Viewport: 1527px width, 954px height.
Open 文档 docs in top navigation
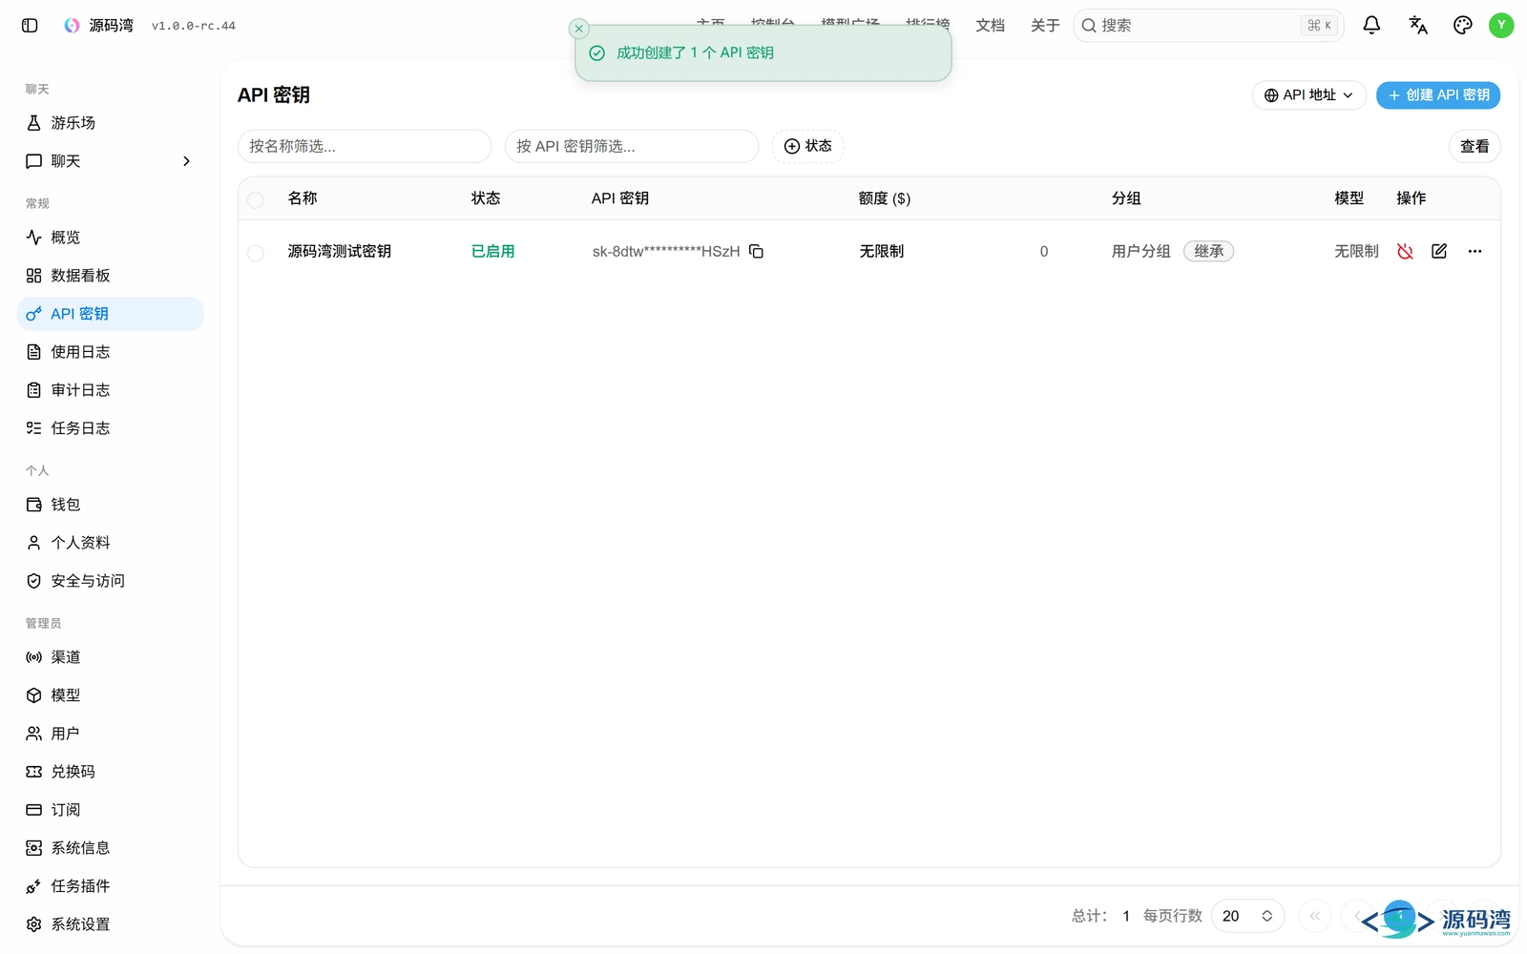coord(990,26)
